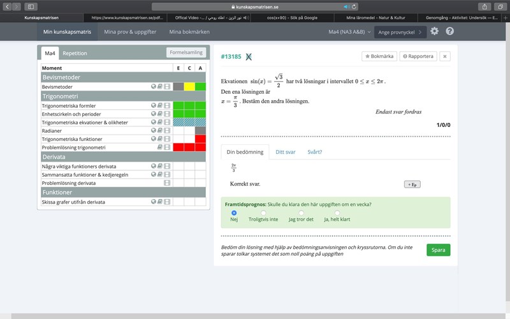Open the settings gear icon
Screen dimensions: 510x319
[x=435, y=31]
